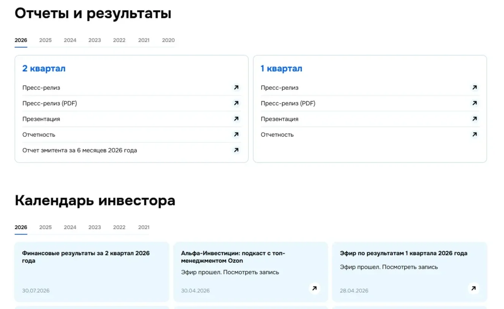Click the 1 квартал heading
504x309 pixels.
[281, 69]
